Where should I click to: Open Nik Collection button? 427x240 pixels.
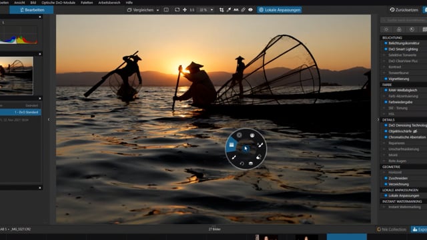tap(392, 229)
